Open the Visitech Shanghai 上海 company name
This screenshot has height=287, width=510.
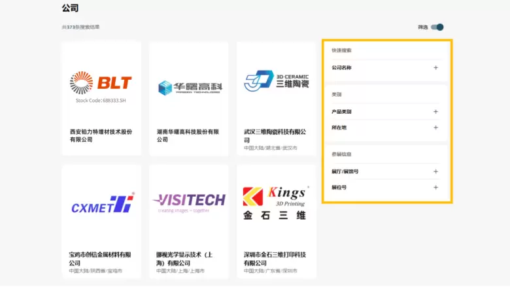(184, 259)
